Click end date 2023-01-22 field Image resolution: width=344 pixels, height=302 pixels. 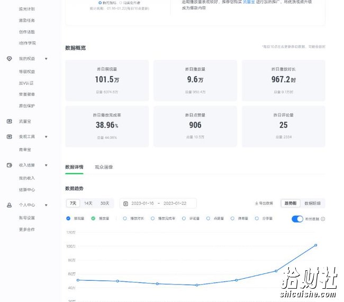coord(175,203)
